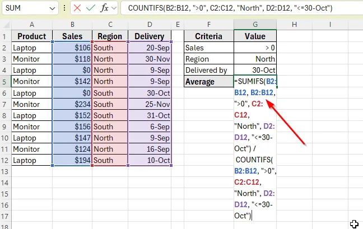Select criteria value North in G3
363x229 pixels.
255,59
